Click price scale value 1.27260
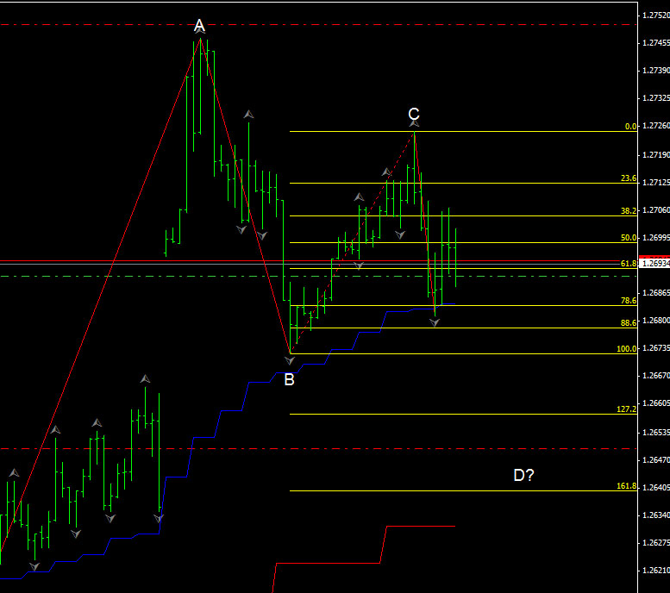The image size is (670, 593). pos(656,126)
